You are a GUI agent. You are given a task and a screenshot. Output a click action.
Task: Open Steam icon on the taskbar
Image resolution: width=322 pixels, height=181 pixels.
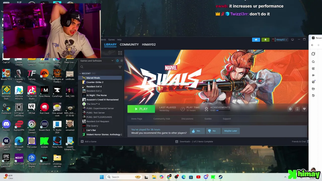[221, 177]
